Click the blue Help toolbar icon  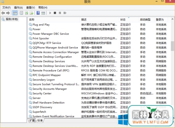click(x=38, y=13)
